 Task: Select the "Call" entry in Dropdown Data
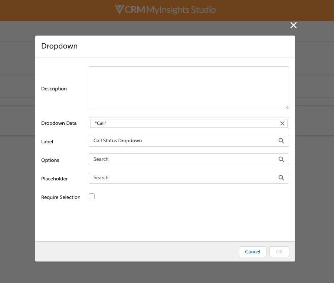tap(101, 123)
